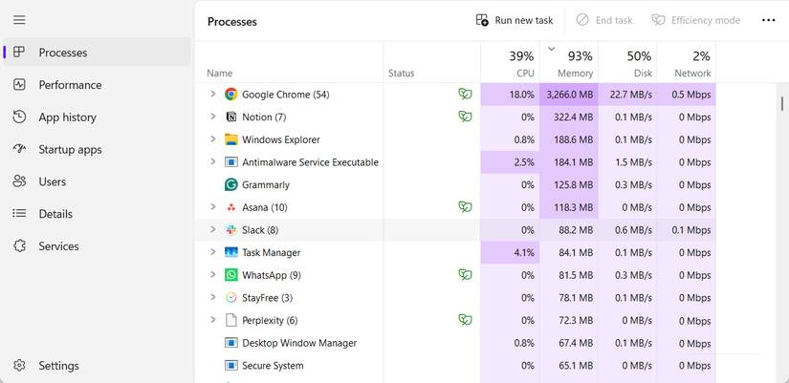Sort processes by Disk column
Image resolution: width=789 pixels, height=383 pixels.
pyautogui.click(x=627, y=62)
